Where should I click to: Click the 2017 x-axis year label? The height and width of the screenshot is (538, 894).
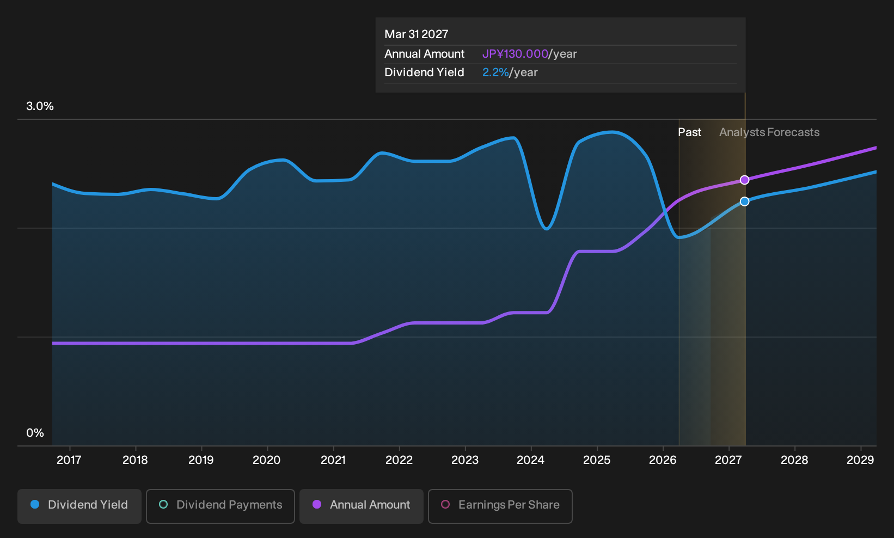tap(69, 460)
